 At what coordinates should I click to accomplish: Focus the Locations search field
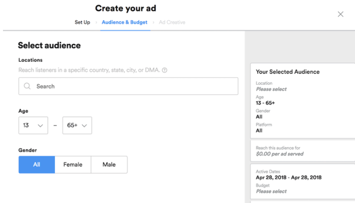[x=128, y=86]
